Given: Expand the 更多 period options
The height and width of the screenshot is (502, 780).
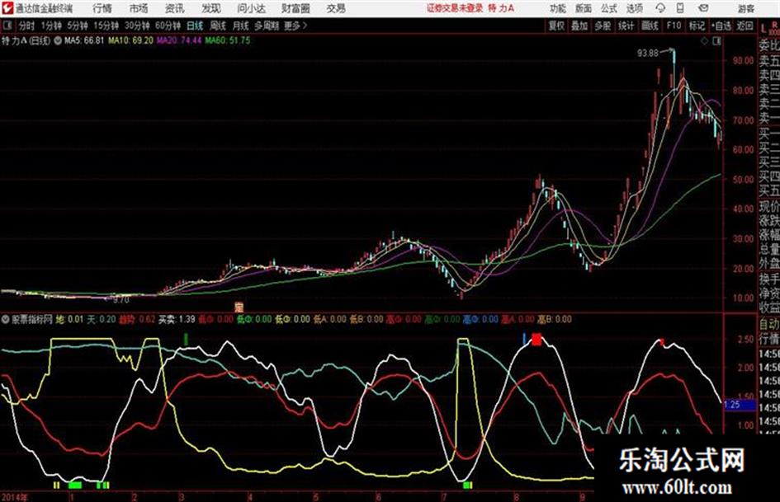Looking at the screenshot, I should [295, 26].
